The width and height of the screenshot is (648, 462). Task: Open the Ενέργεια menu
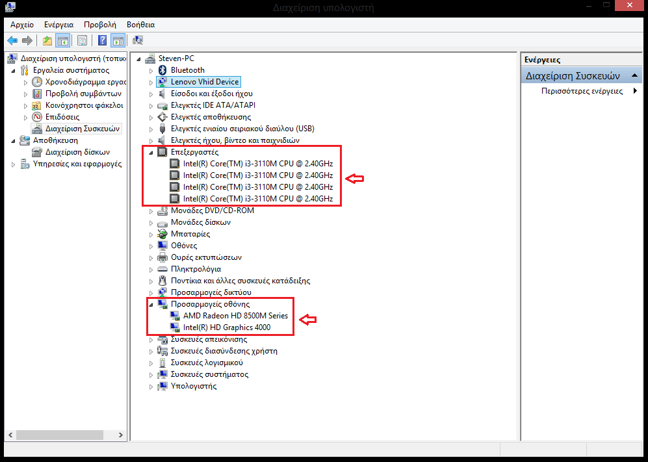click(58, 25)
